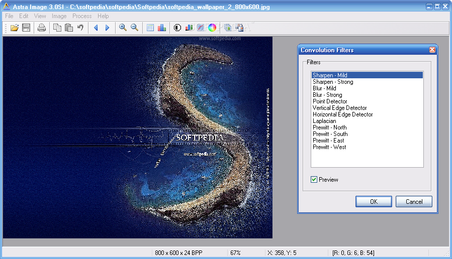Click the color wheel icon

click(212, 28)
